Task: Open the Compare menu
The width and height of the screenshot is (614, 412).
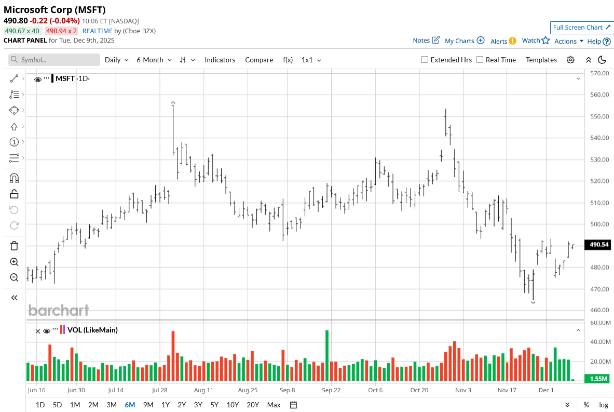Action: 259,60
